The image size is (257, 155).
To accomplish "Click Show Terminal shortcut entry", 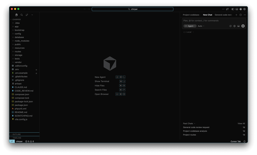I will pos(110,82).
